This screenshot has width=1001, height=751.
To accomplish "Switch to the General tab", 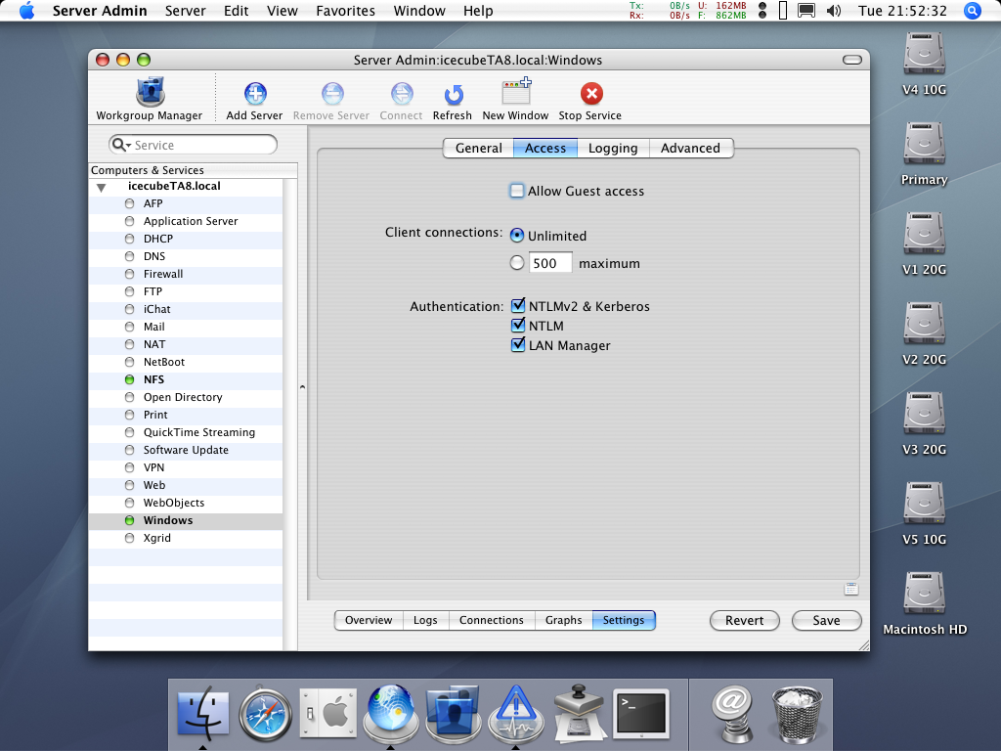I will click(x=479, y=149).
